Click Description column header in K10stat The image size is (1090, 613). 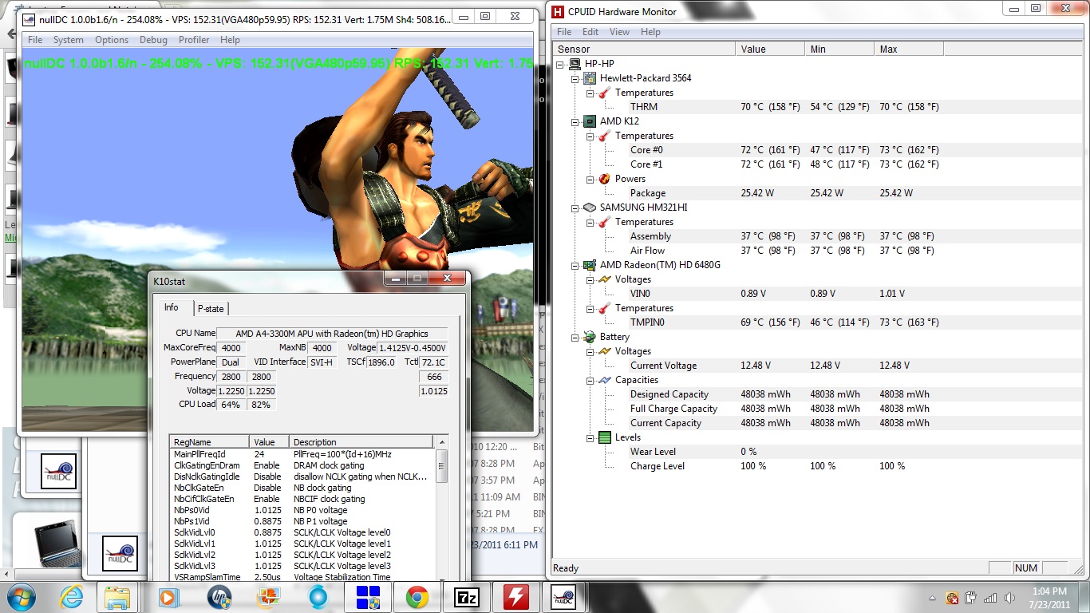[361, 441]
